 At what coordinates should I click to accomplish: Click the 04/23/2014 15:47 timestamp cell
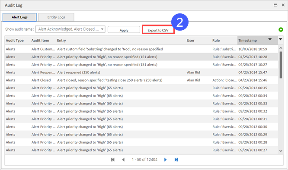pyautogui.click(x=253, y=72)
